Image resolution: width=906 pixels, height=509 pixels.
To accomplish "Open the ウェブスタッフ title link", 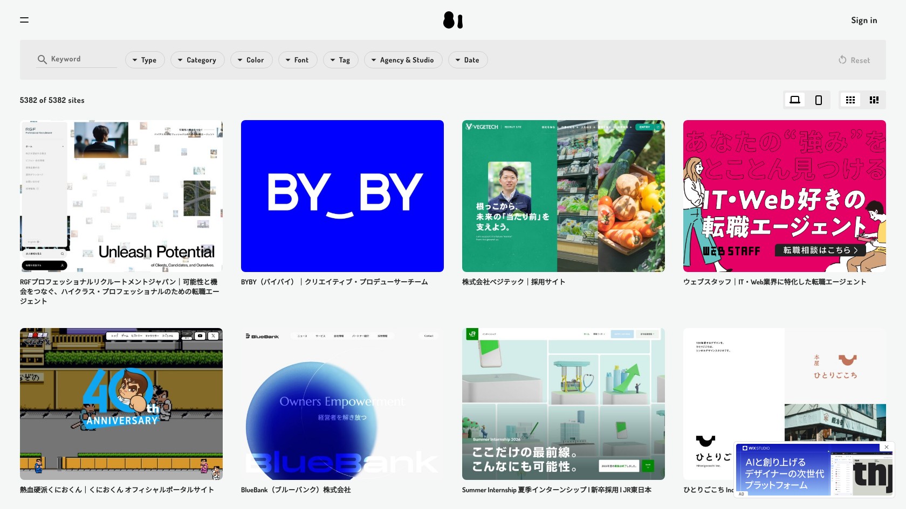I will [x=774, y=282].
